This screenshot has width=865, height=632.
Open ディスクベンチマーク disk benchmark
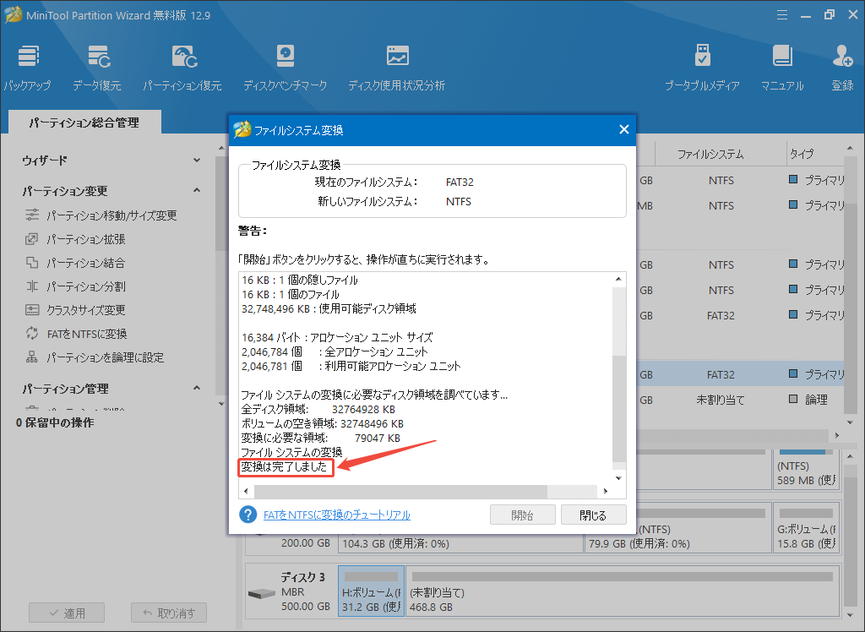286,68
